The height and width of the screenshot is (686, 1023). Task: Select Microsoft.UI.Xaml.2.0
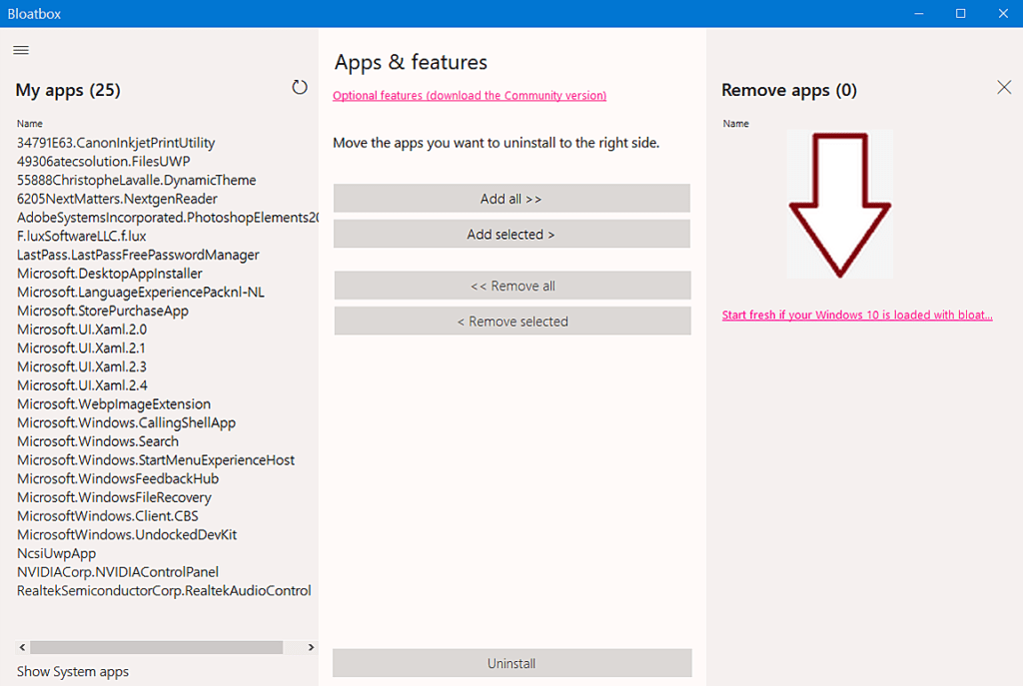click(x=82, y=330)
